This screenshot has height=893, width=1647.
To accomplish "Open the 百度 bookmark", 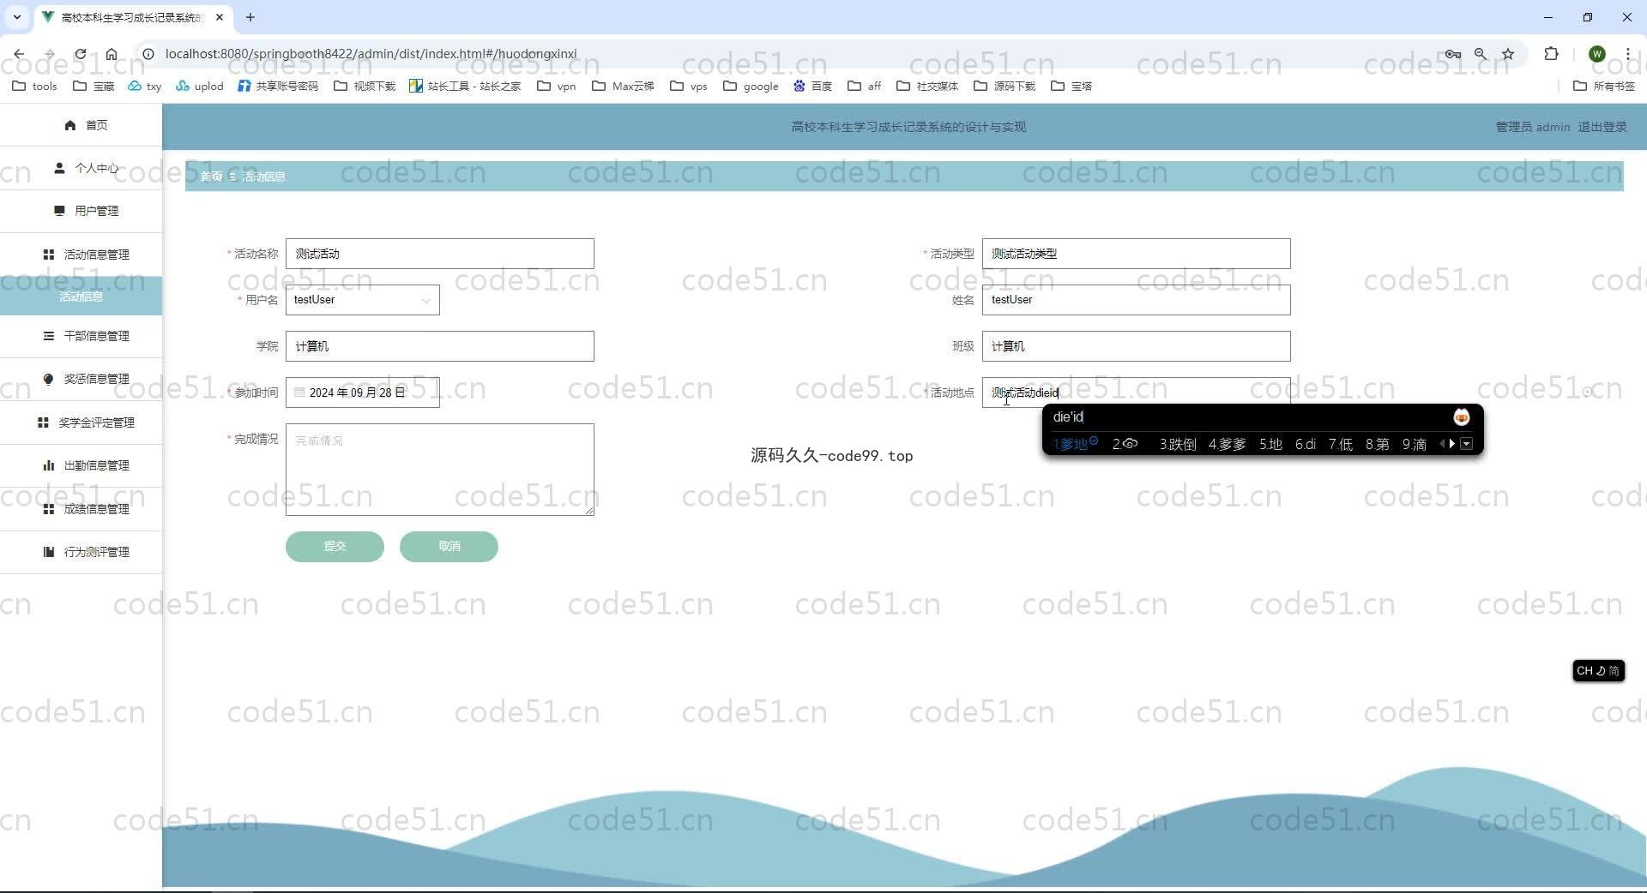I will [x=812, y=86].
